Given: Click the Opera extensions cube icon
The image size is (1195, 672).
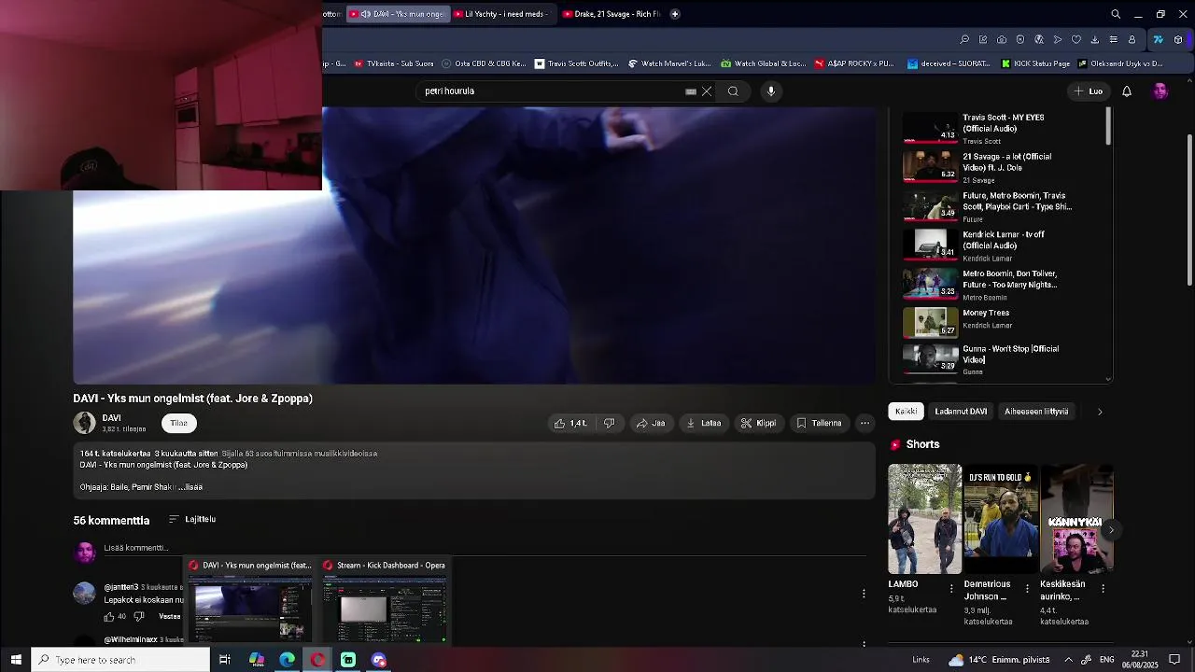Looking at the screenshot, I should (x=1178, y=39).
